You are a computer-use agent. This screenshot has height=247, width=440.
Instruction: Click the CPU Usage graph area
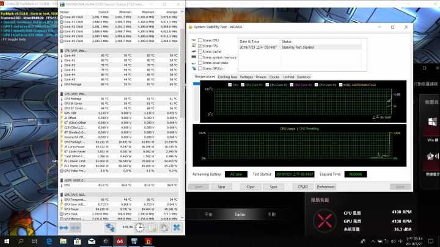point(299,146)
